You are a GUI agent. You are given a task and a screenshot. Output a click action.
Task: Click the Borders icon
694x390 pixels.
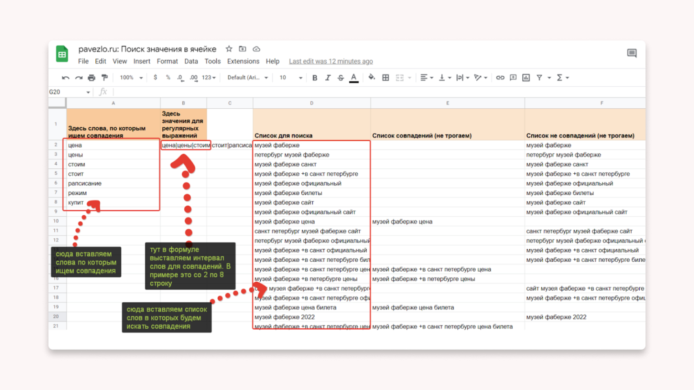point(385,78)
